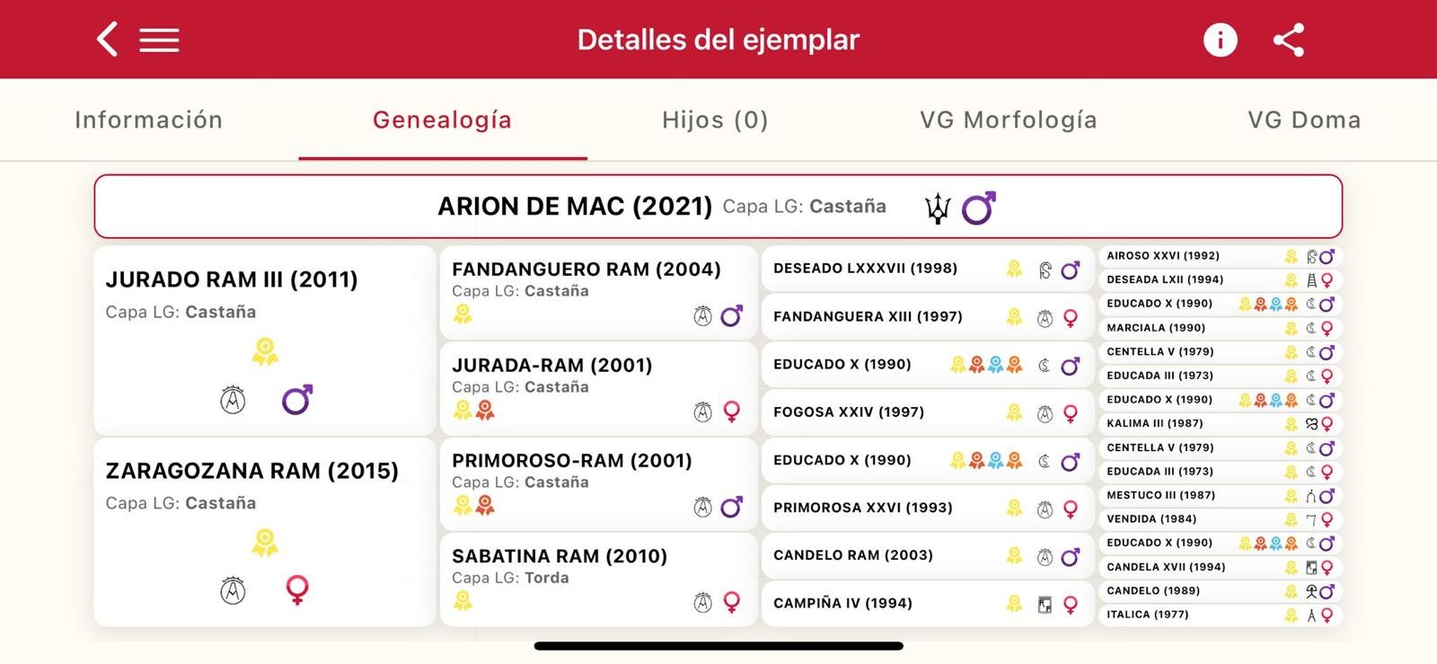Viewport: 1437px width, 664px height.
Task: Tap the share icon
Action: point(1289,40)
